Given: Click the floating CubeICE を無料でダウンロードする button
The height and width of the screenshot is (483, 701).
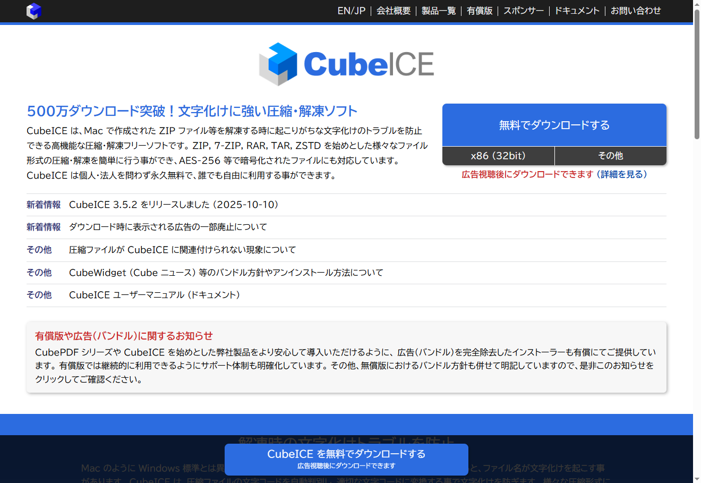Looking at the screenshot, I should [x=346, y=459].
